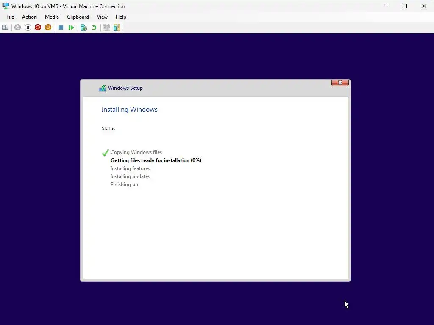Screen dimensions: 434x325
Task: Click the Share toolbar icon
Action: point(117,28)
